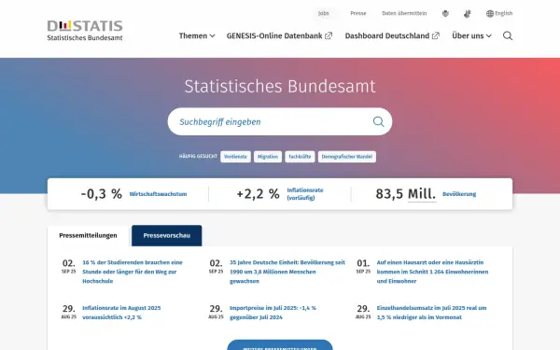Open Inflationsrate (vorläufig) indicator link
This screenshot has width=560, height=350.
[x=305, y=194]
